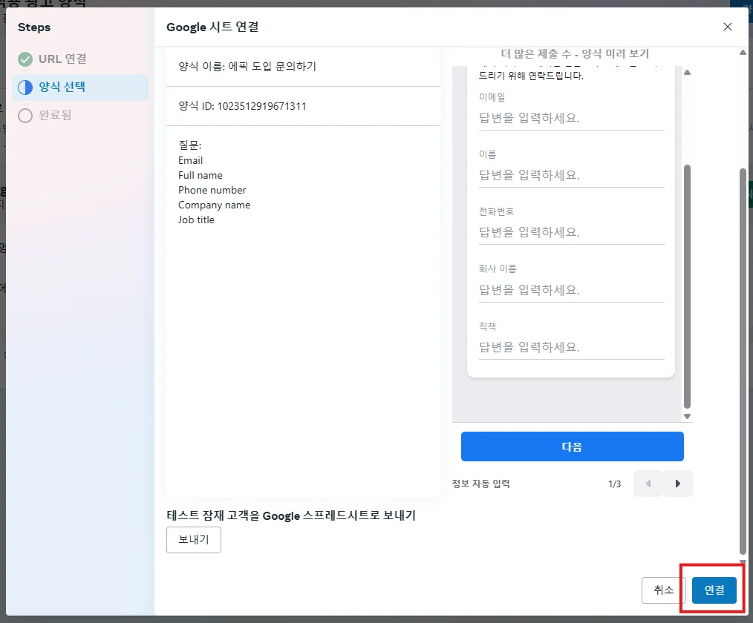
Task: Click the 전화번호 answer input field
Action: click(572, 233)
